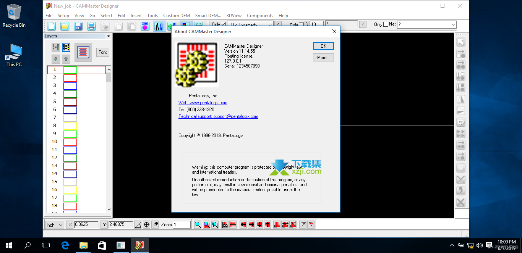Click the select arrow atop right toolbar
Image resolution: width=522 pixels, height=253 pixels.
click(x=461, y=42)
